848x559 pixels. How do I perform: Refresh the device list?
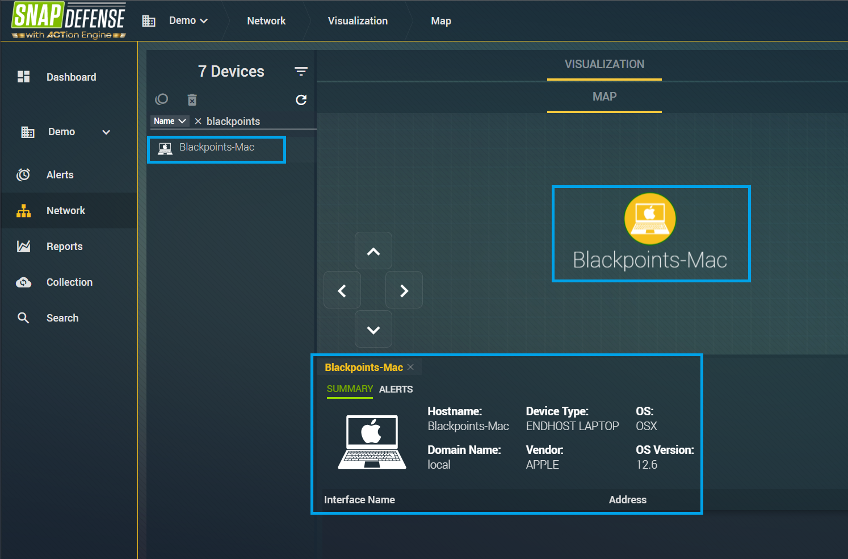pyautogui.click(x=301, y=100)
